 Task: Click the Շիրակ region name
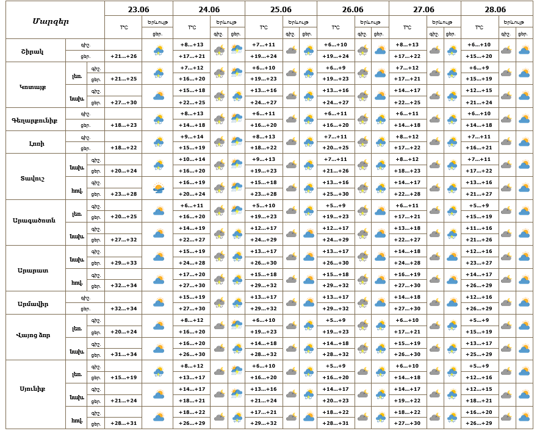pos(32,52)
